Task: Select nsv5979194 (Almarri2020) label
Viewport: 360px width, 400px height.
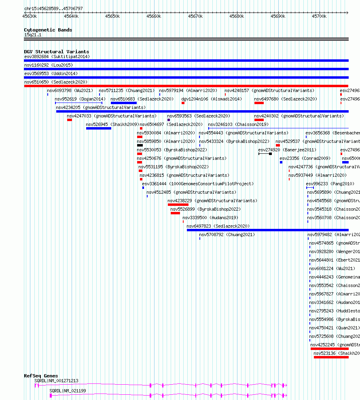Action: [188, 90]
